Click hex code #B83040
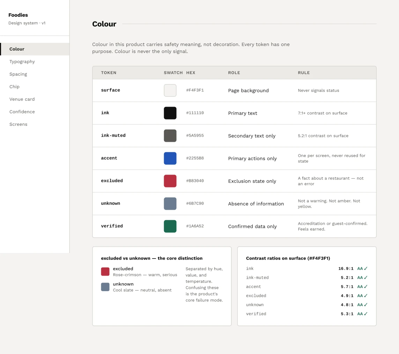The height and width of the screenshot is (354, 399). (x=195, y=180)
